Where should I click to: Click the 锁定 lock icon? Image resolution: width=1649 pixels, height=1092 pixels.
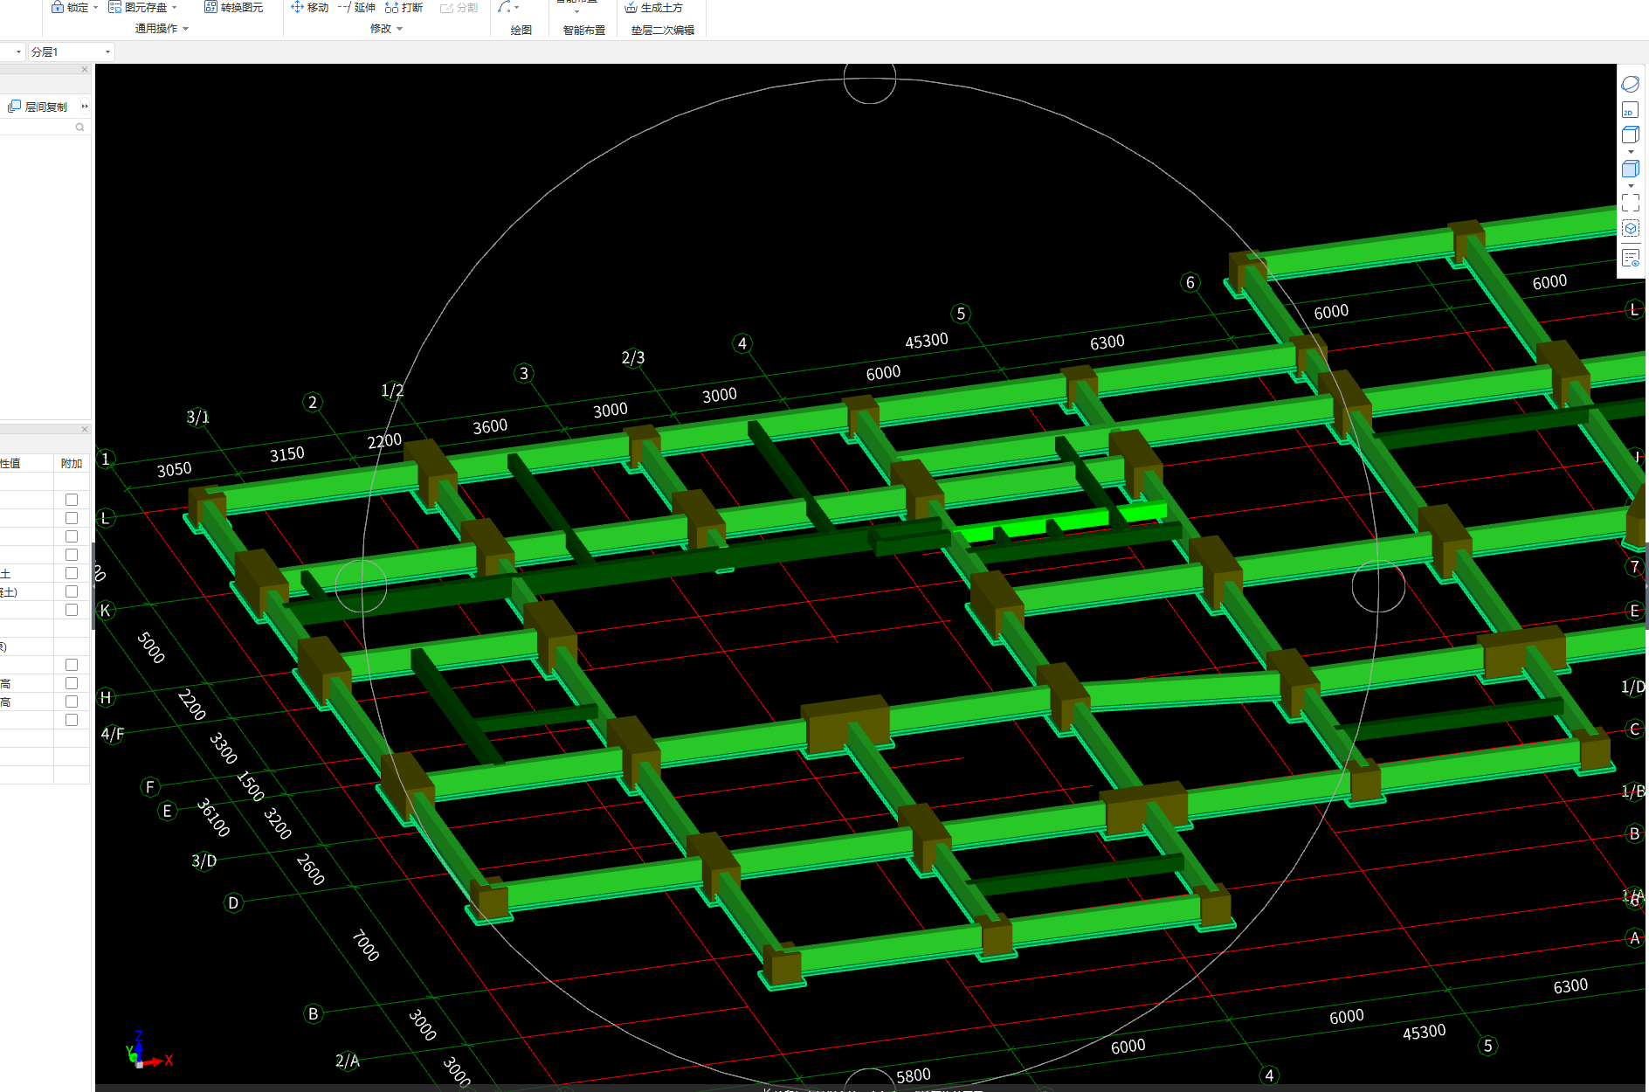pyautogui.click(x=57, y=7)
